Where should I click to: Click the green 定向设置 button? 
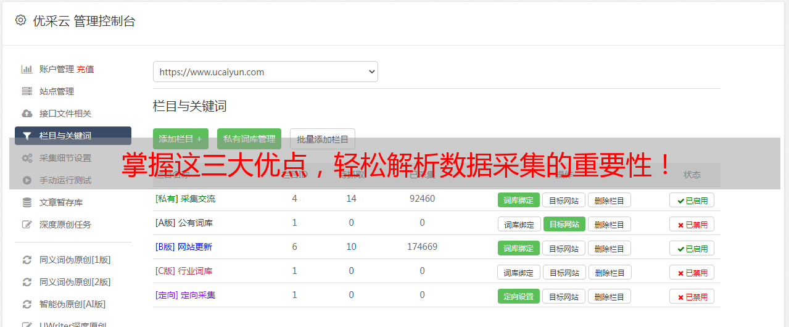[519, 296]
